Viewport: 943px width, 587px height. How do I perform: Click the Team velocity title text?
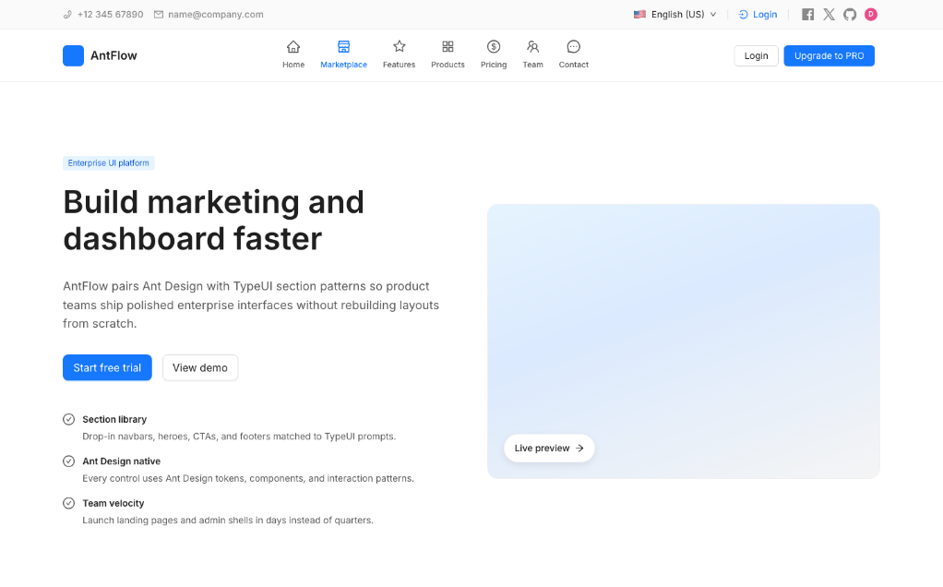[x=113, y=503]
